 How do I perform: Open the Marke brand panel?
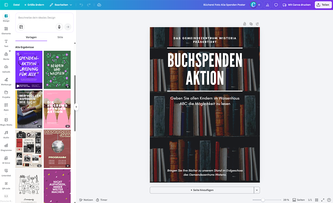pyautogui.click(x=6, y=56)
